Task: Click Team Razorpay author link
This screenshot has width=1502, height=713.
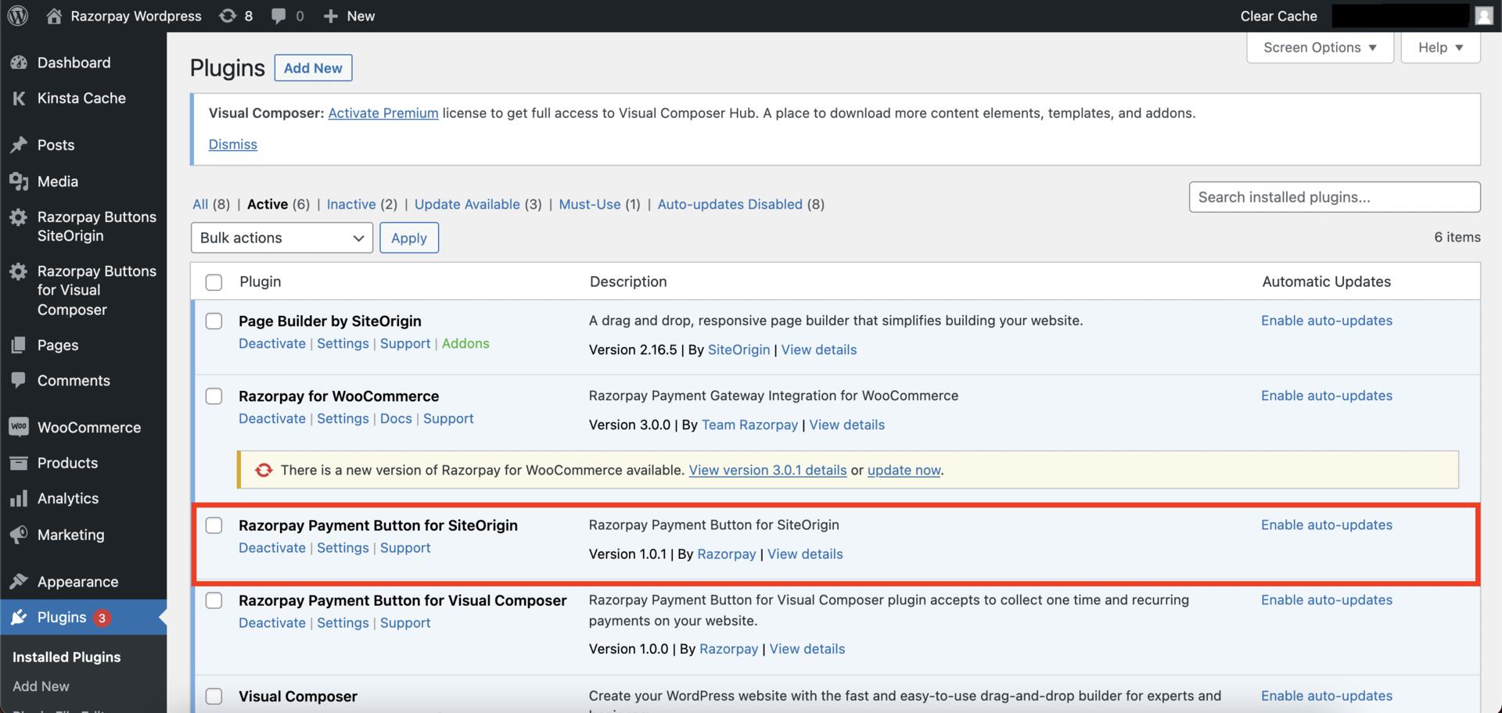Action: (x=749, y=425)
